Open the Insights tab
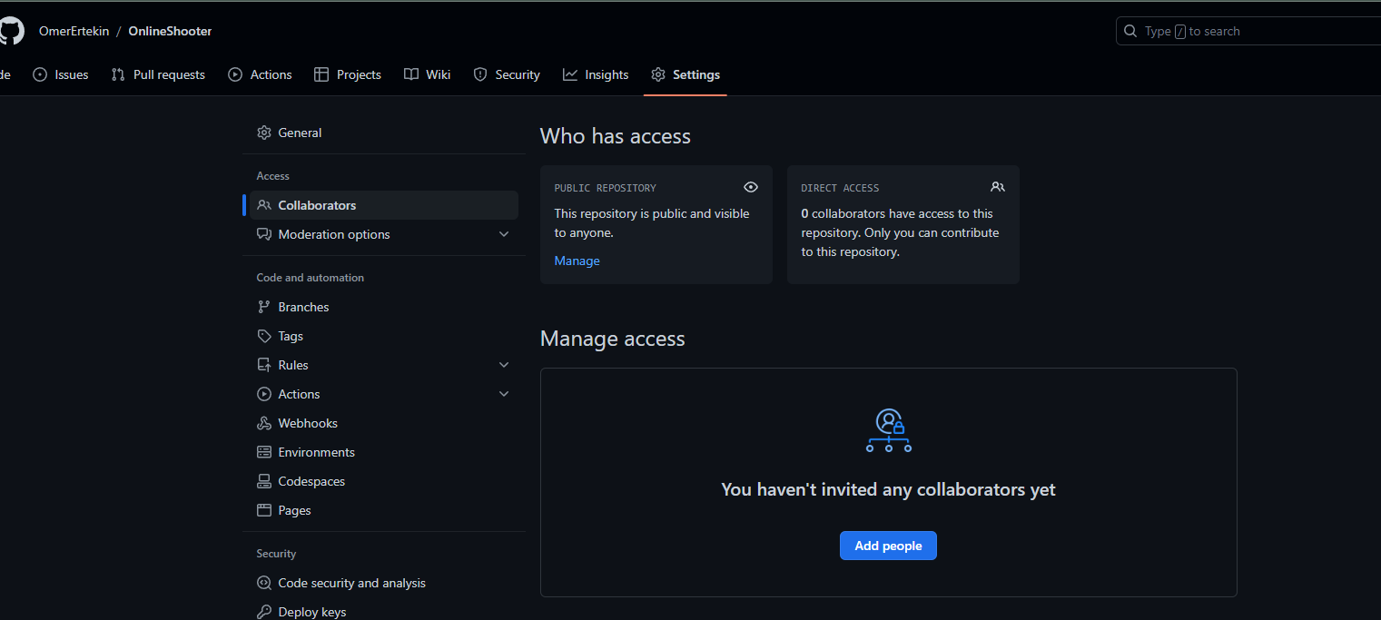 point(596,74)
